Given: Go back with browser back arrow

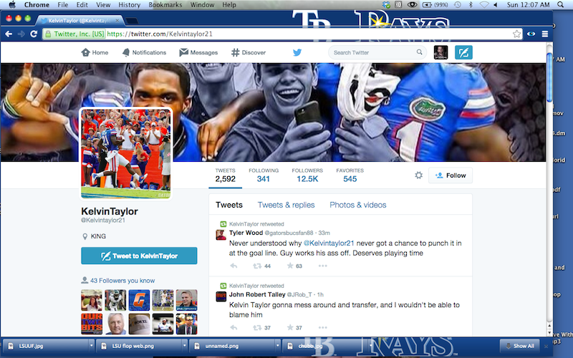Looking at the screenshot, I should point(9,34).
